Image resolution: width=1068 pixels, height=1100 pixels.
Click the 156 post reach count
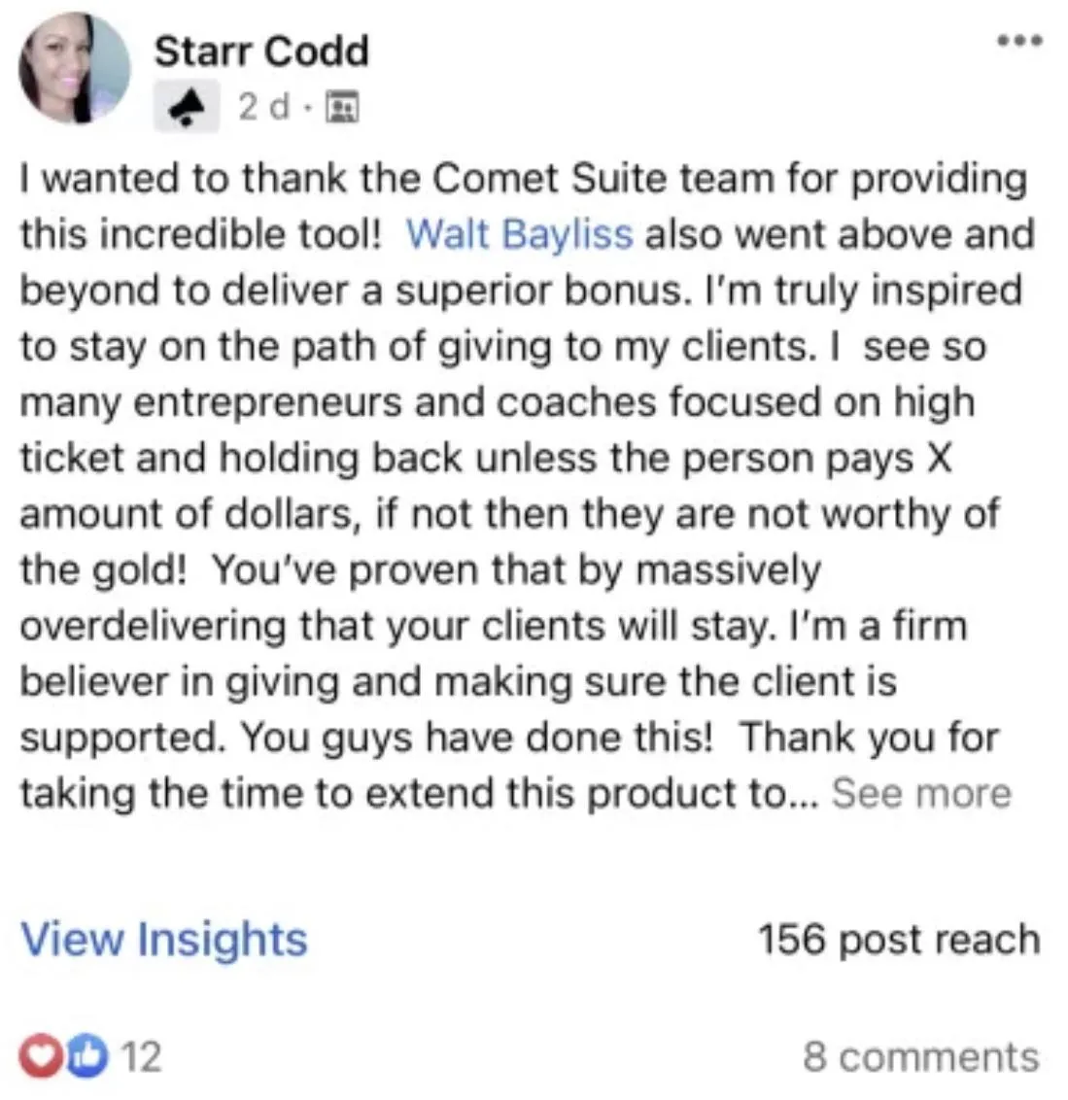click(899, 939)
